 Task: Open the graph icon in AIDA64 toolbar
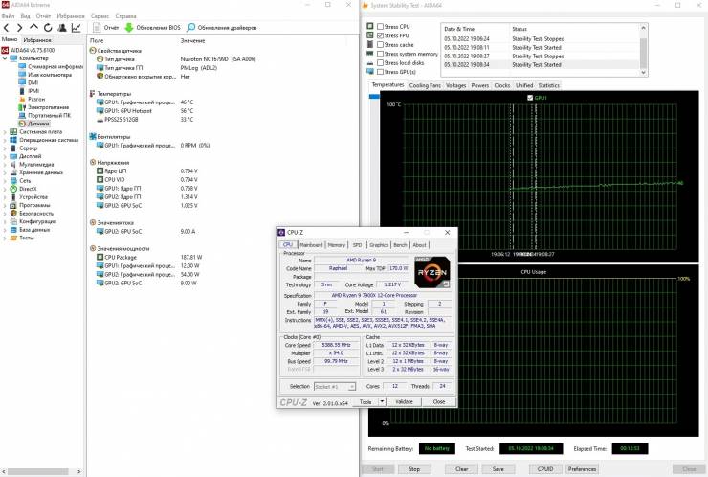[x=77, y=28]
